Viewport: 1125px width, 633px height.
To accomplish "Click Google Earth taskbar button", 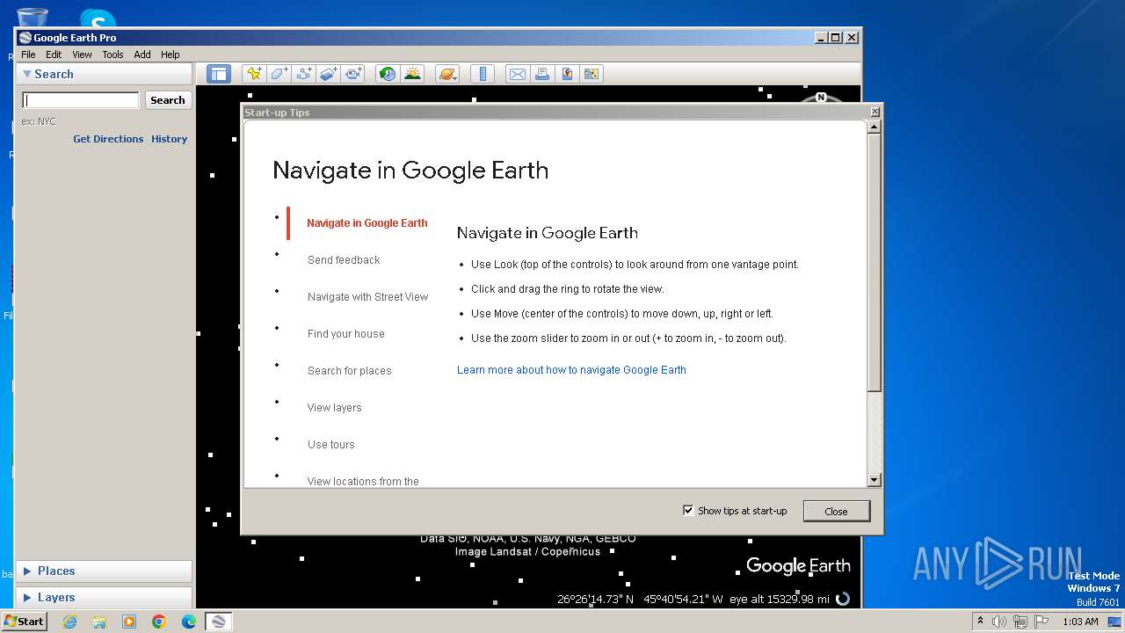I will [219, 622].
